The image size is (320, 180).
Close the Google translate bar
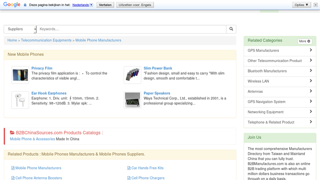316,5
